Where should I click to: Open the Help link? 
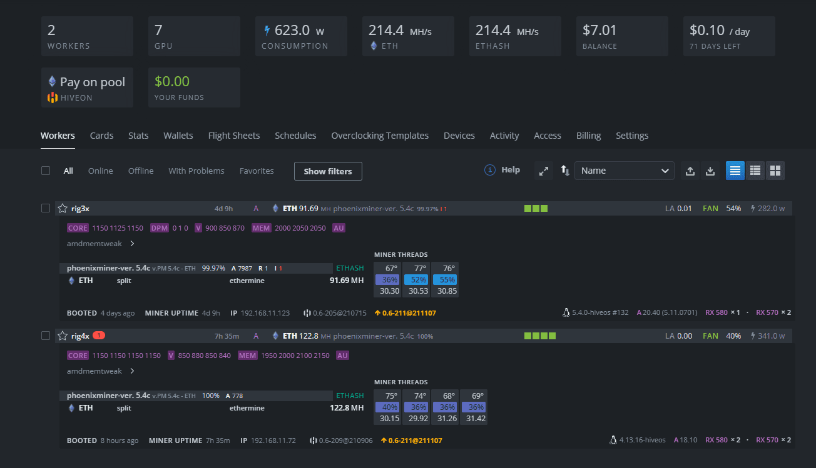point(502,170)
